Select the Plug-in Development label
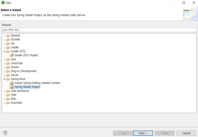 [24, 71]
